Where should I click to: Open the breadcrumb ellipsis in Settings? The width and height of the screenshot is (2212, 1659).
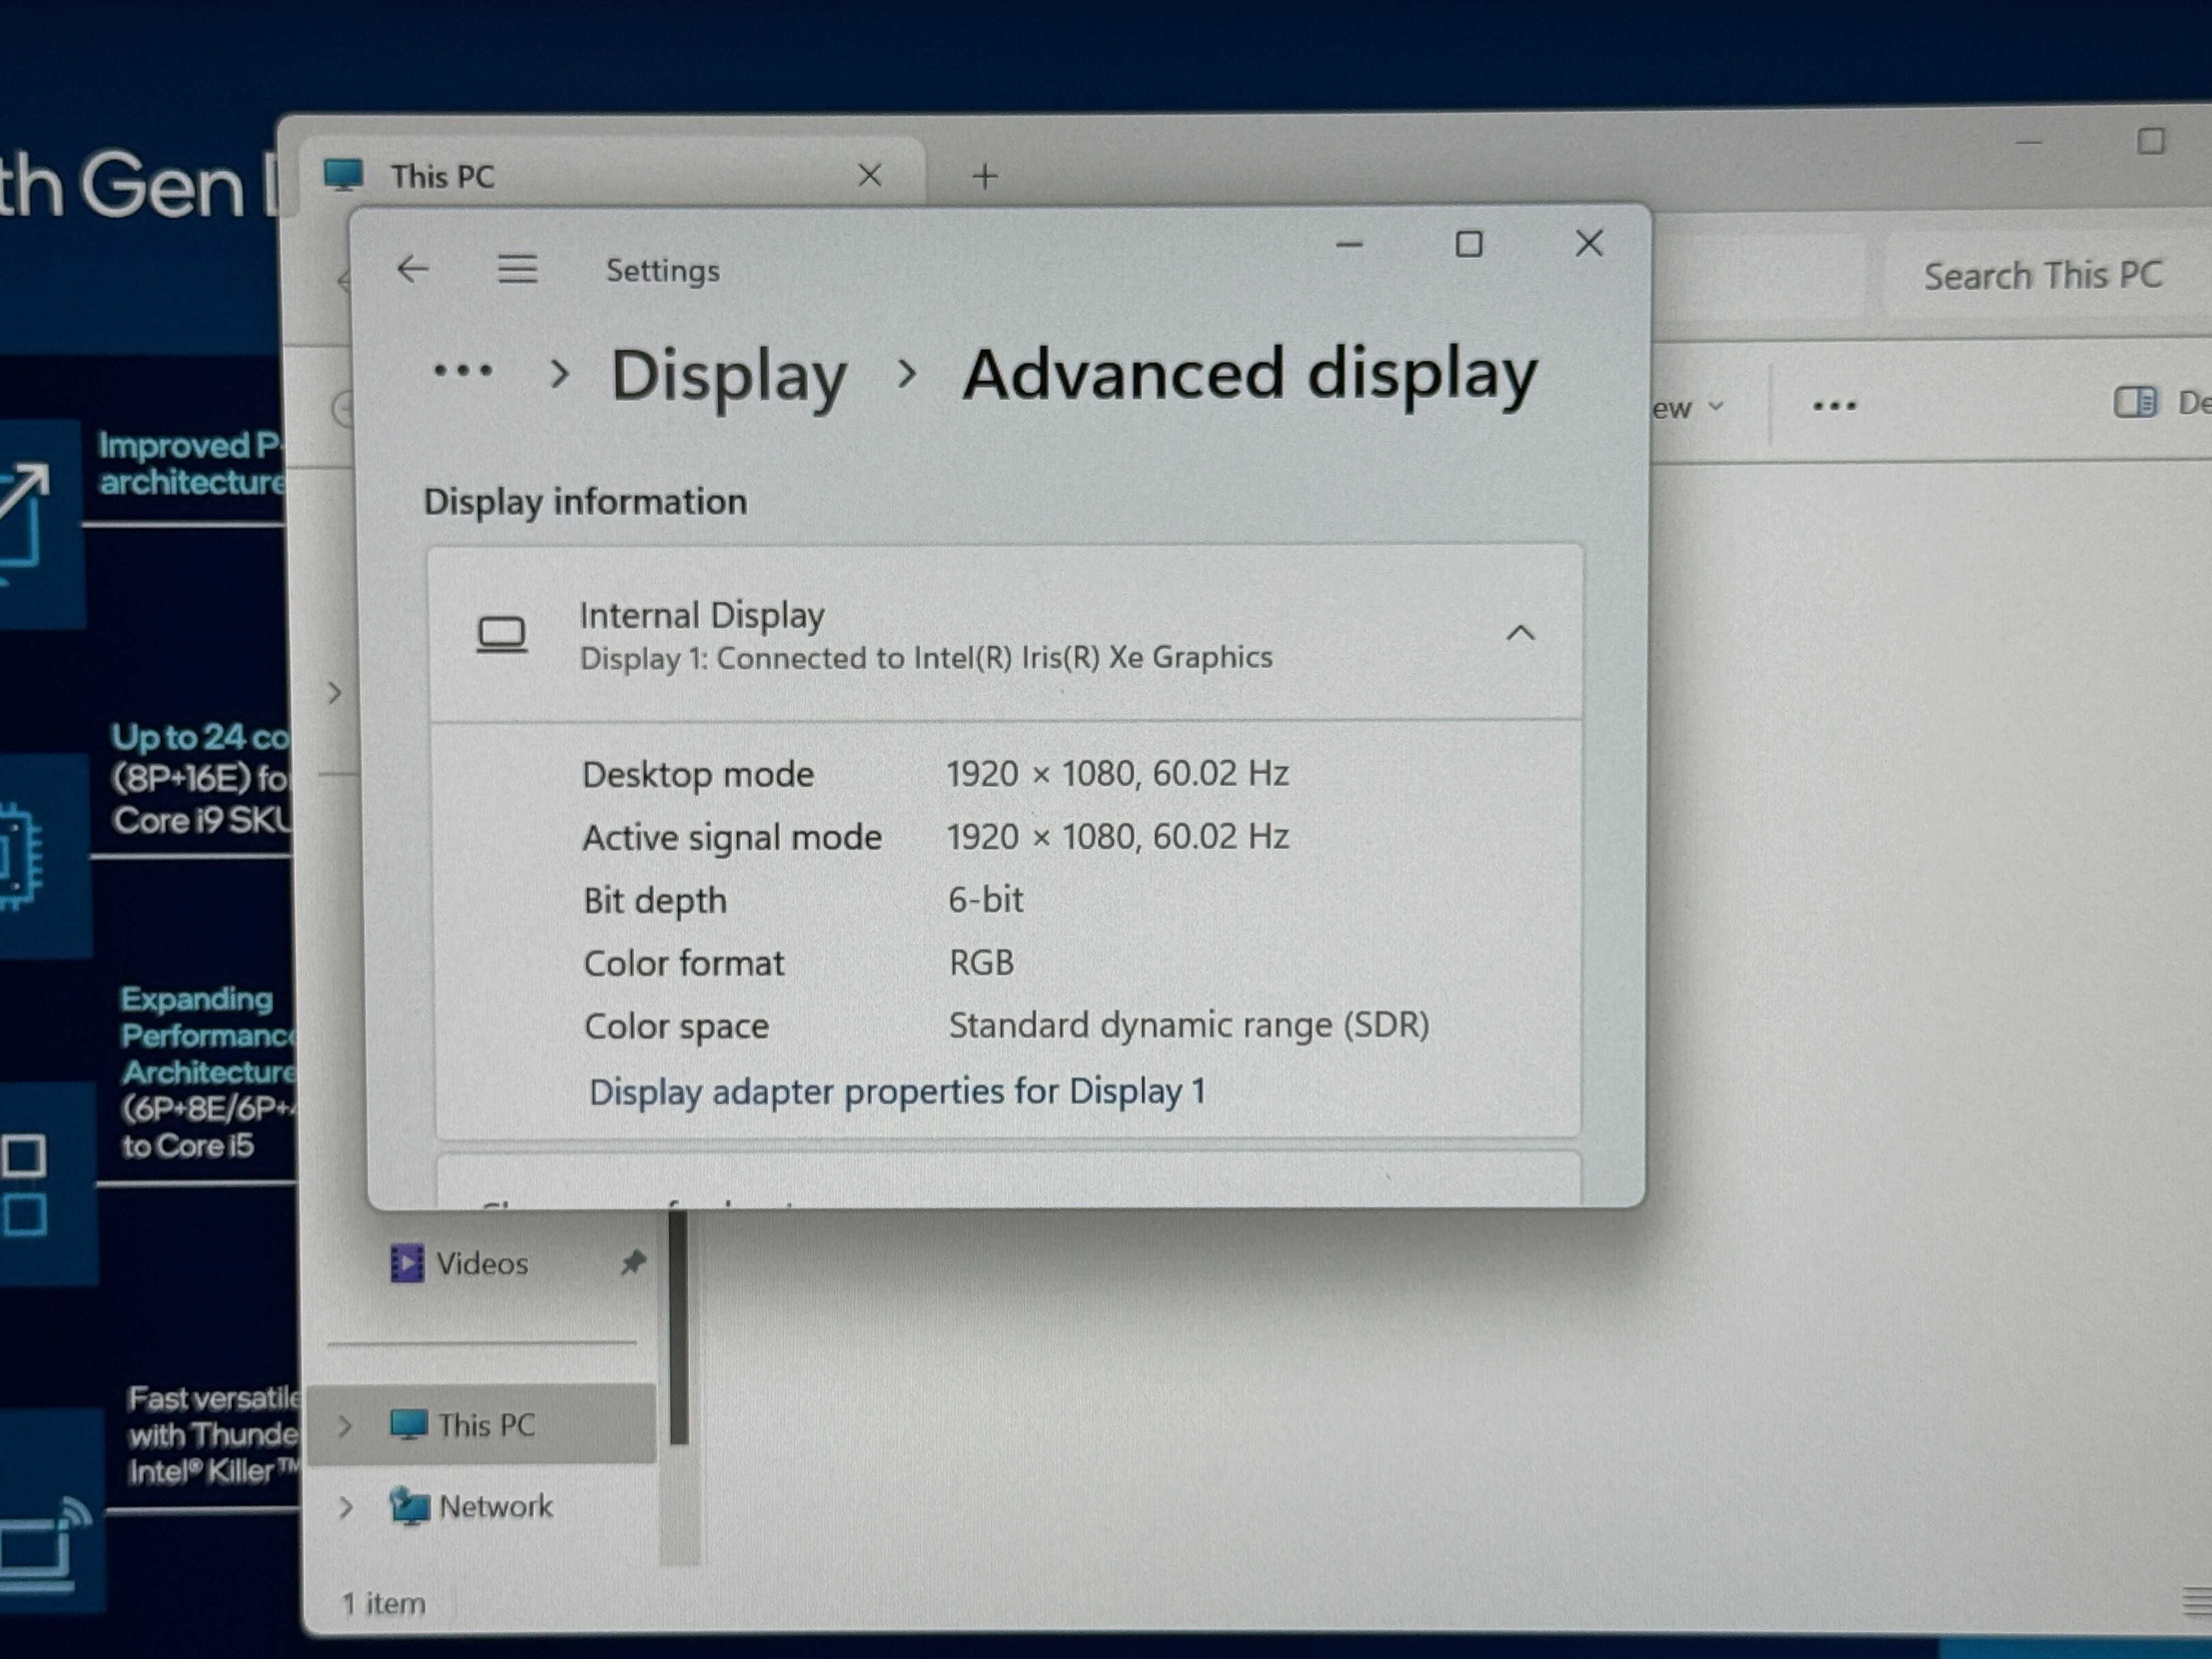coord(462,371)
